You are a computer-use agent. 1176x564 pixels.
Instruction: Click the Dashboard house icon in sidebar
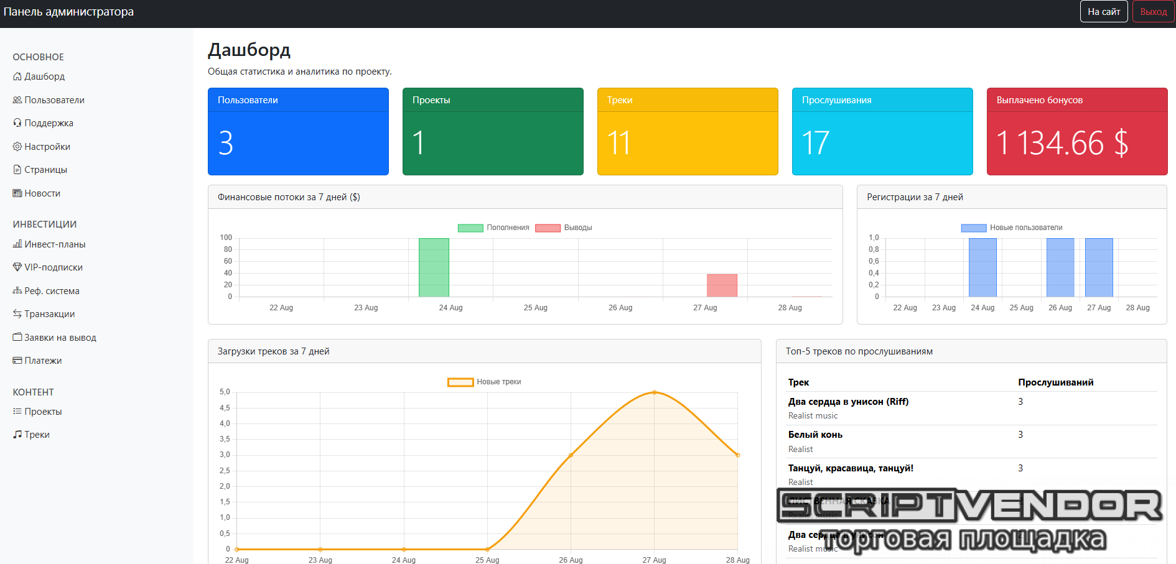[17, 76]
